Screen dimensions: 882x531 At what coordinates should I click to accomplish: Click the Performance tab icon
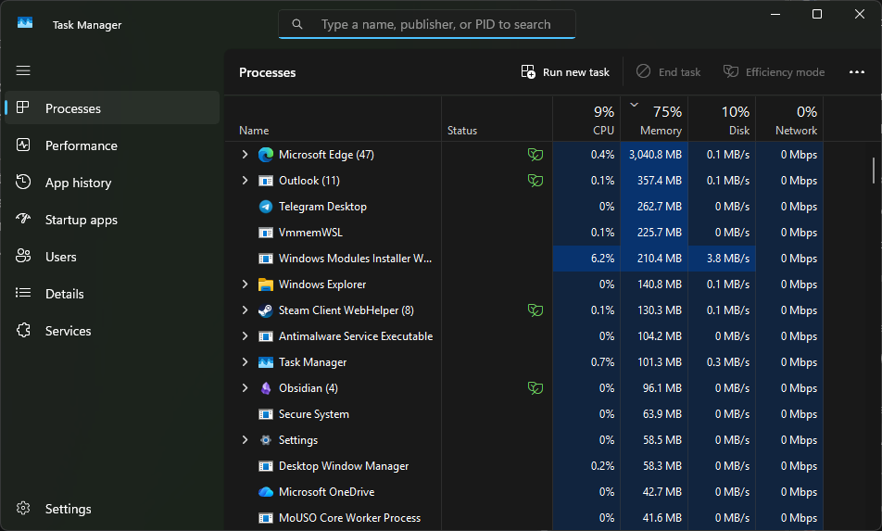pos(24,145)
